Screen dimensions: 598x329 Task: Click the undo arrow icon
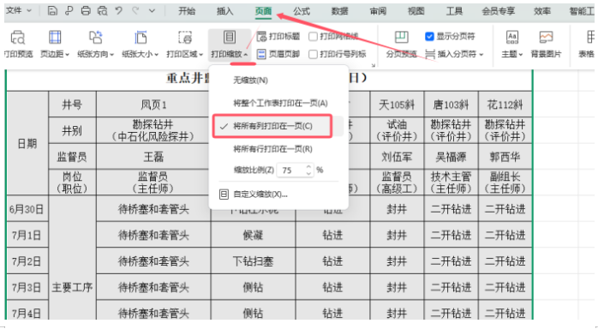118,11
